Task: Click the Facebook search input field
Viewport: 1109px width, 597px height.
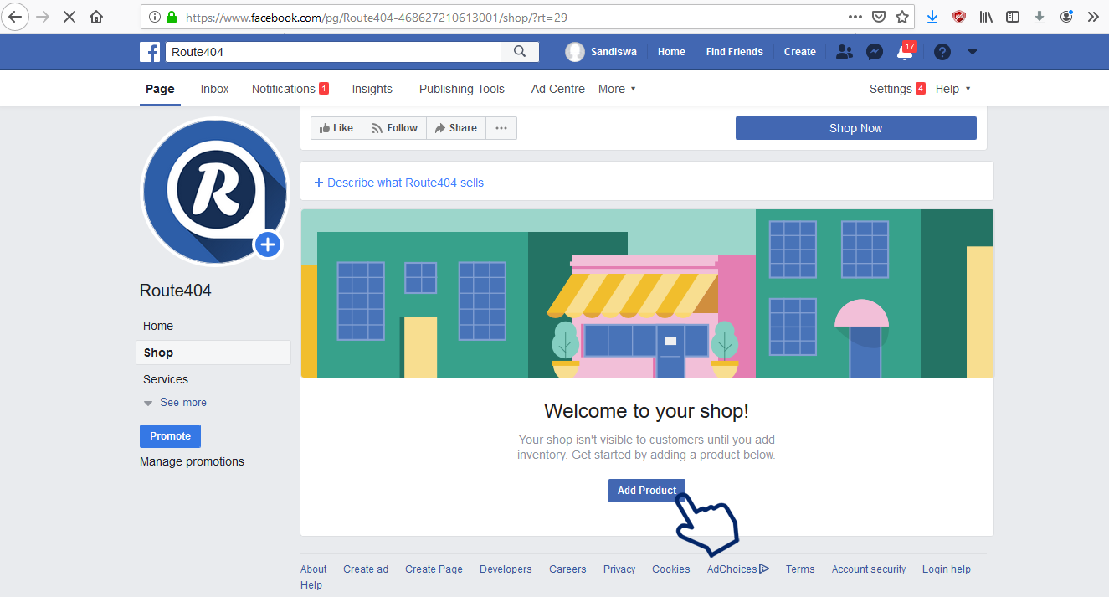Action: pyautogui.click(x=333, y=52)
